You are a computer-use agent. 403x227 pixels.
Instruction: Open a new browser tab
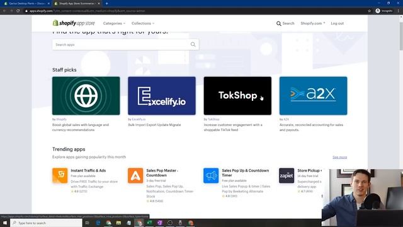pos(106,4)
